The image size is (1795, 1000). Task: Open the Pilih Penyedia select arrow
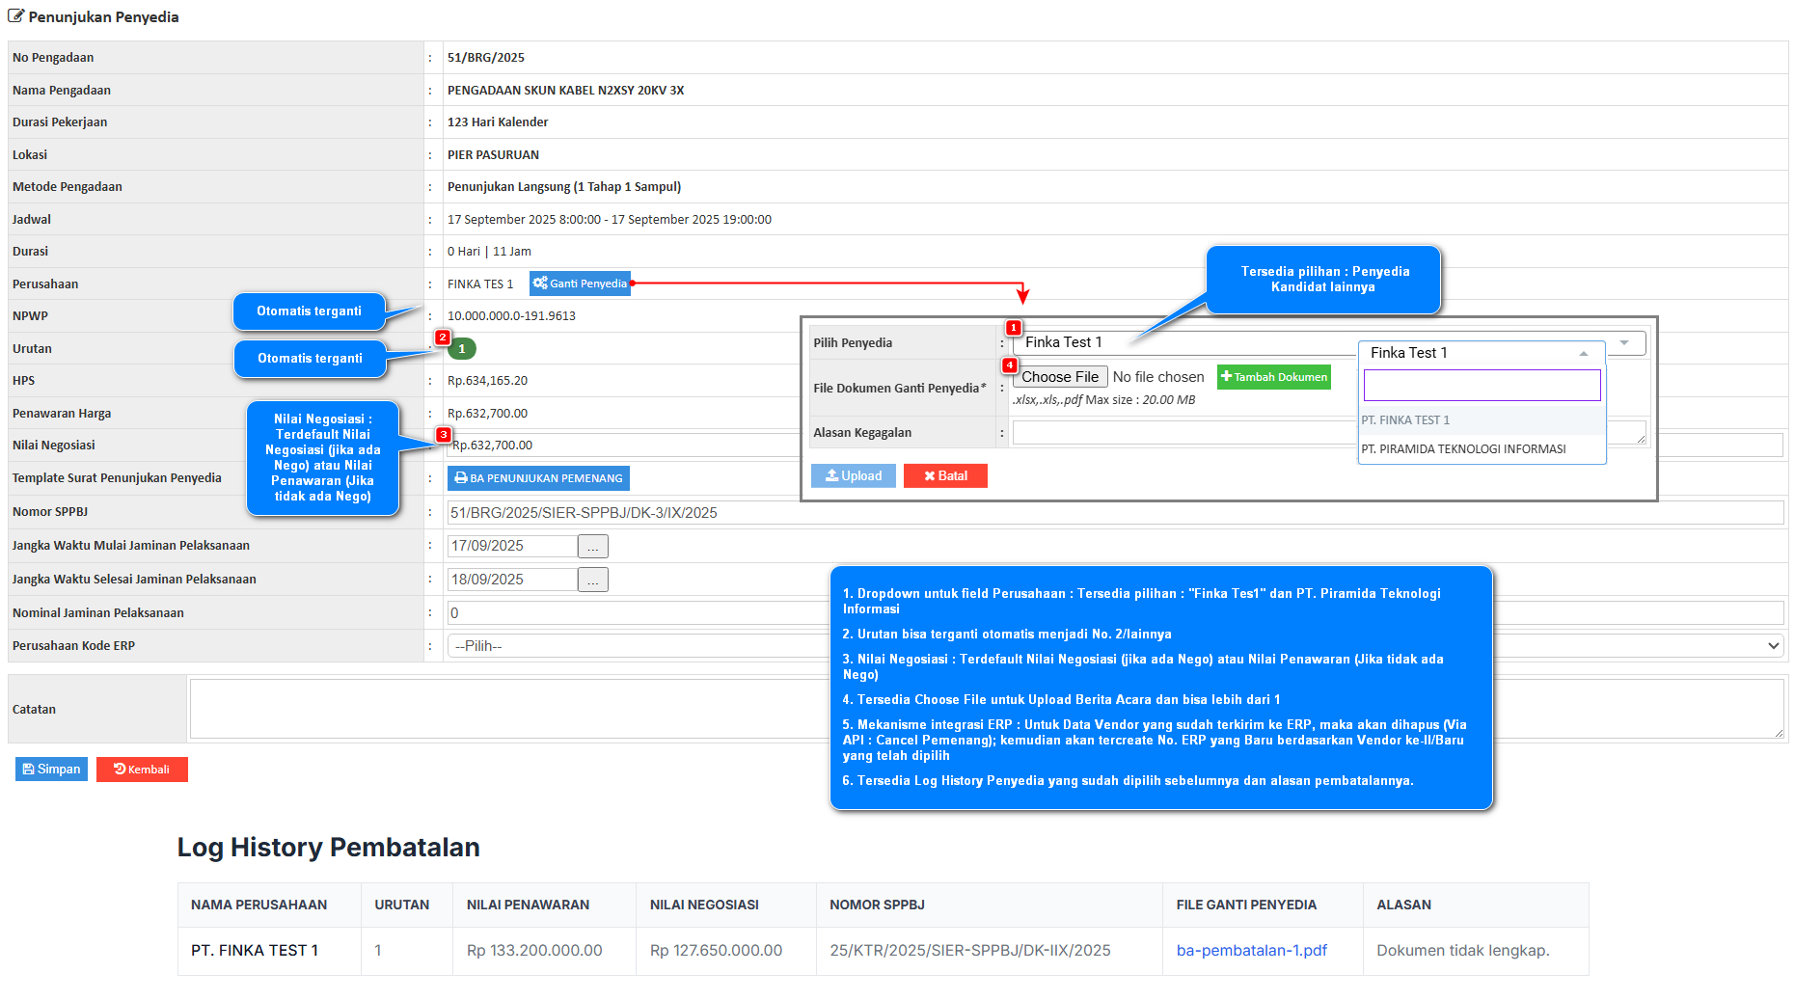[x=1624, y=342]
